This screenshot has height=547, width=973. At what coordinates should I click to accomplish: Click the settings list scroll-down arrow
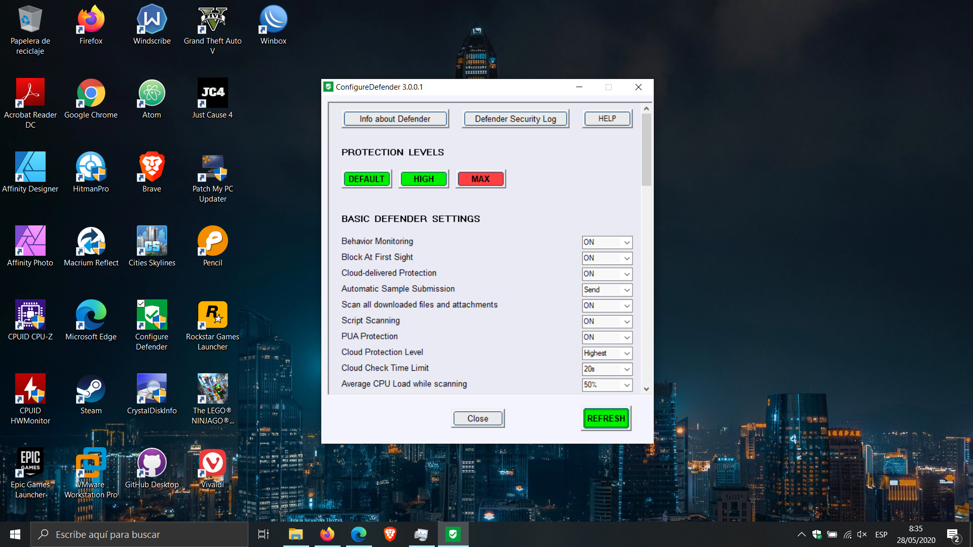click(646, 389)
